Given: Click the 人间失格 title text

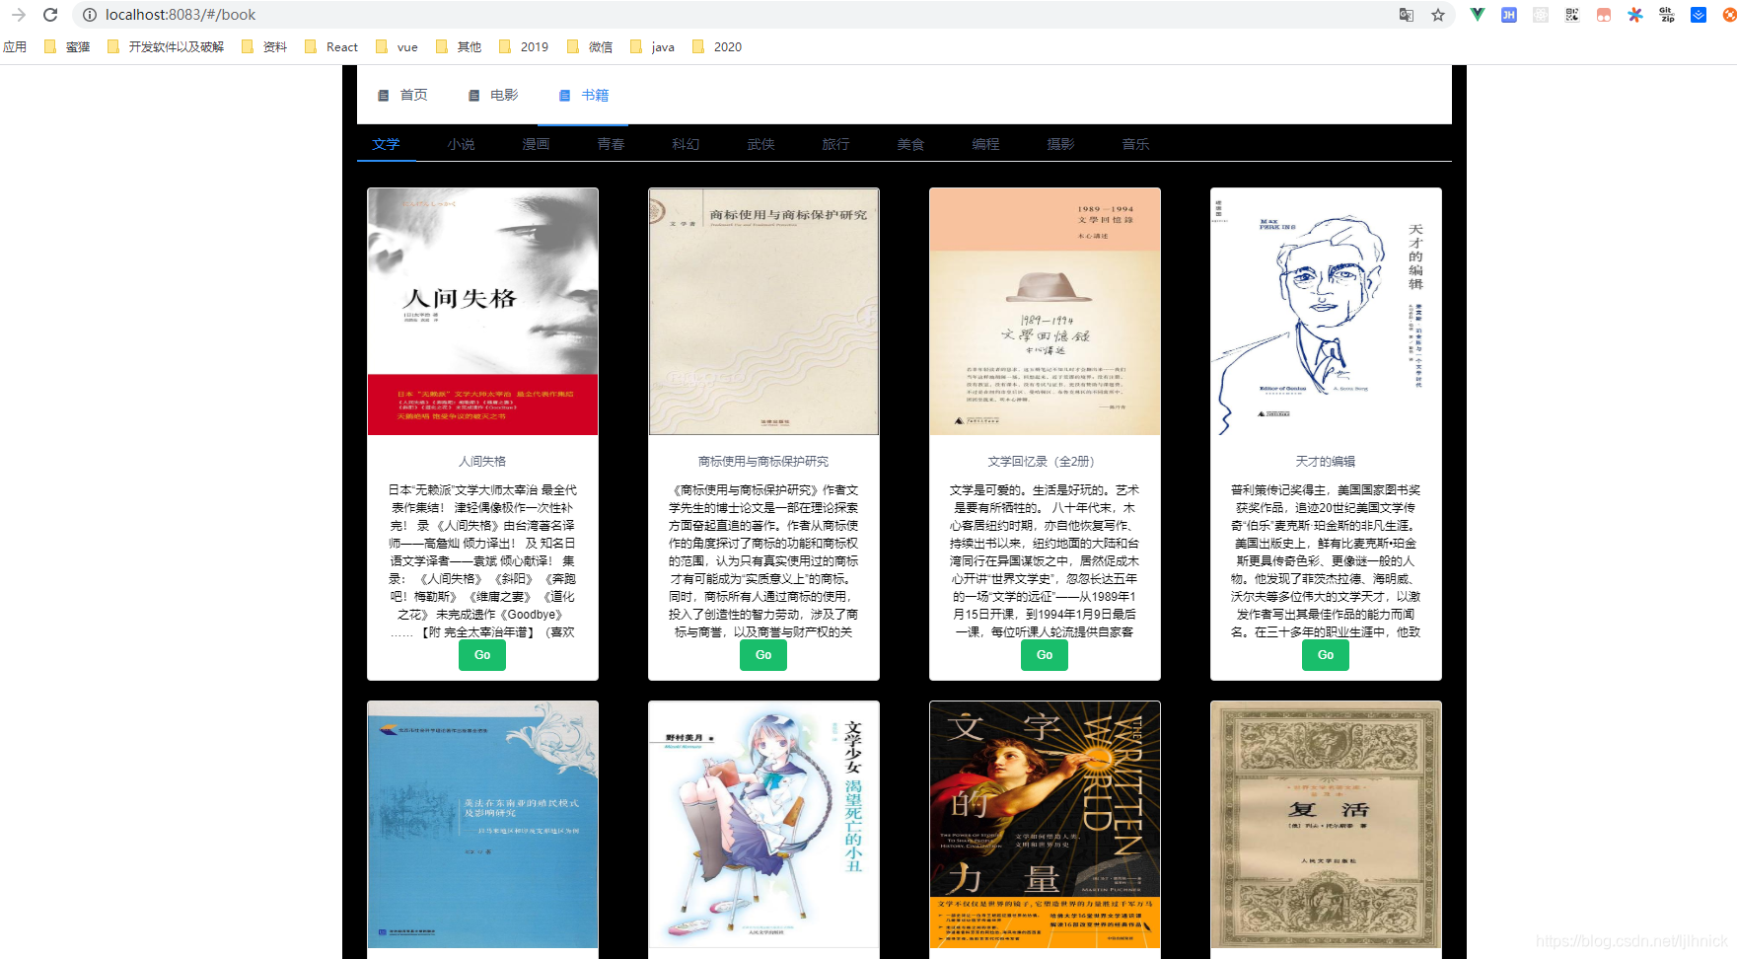Looking at the screenshot, I should (x=482, y=462).
